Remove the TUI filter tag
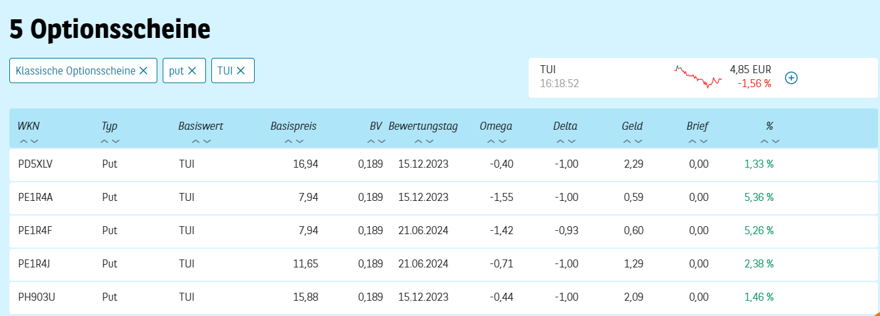Screen dimensions: 880x316 (x=241, y=71)
